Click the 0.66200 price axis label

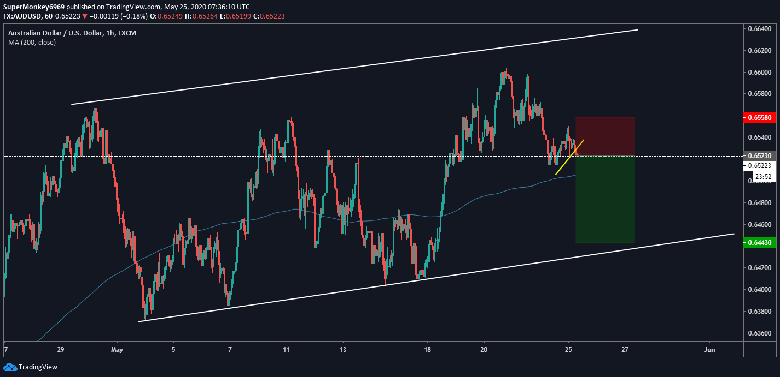click(759, 50)
